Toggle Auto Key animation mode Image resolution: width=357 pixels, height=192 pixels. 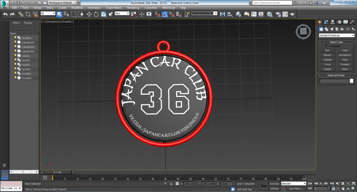point(274,184)
